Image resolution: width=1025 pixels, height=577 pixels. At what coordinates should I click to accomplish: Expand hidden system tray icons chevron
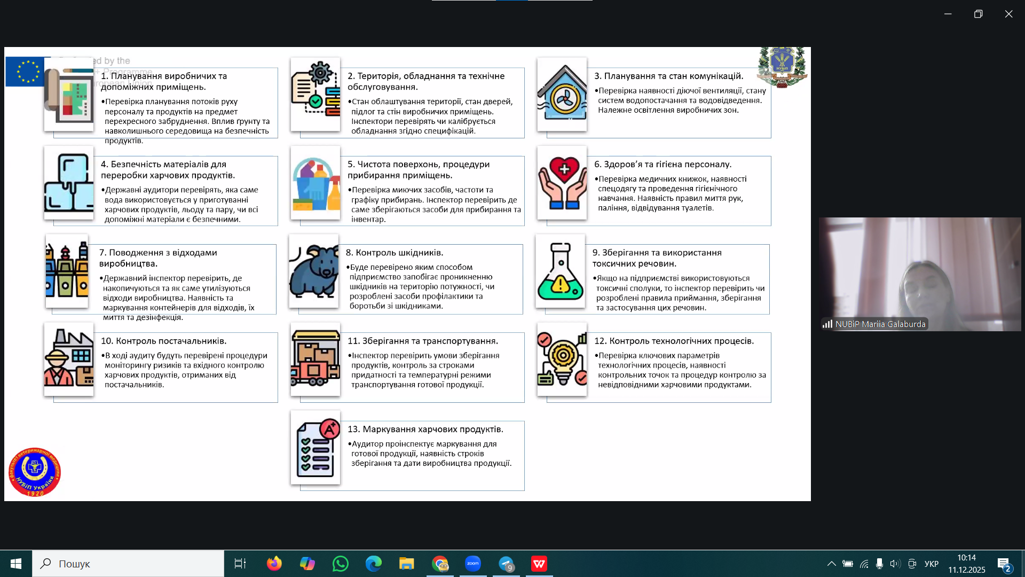[x=831, y=564]
